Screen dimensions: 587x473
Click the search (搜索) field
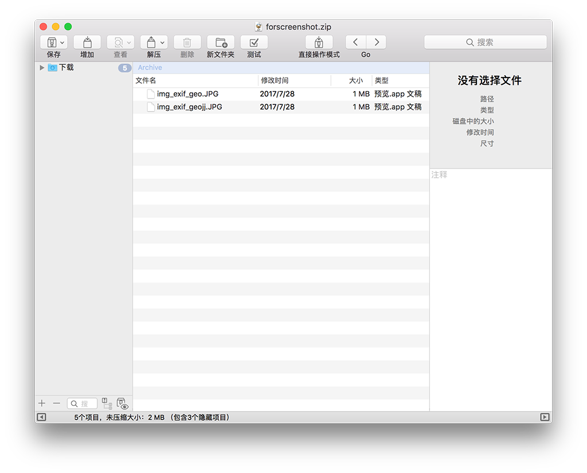tap(485, 42)
